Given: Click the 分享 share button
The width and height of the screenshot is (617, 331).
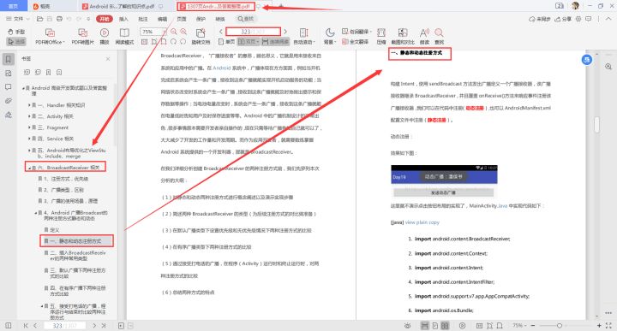Looking at the screenshot, I should point(563,19).
